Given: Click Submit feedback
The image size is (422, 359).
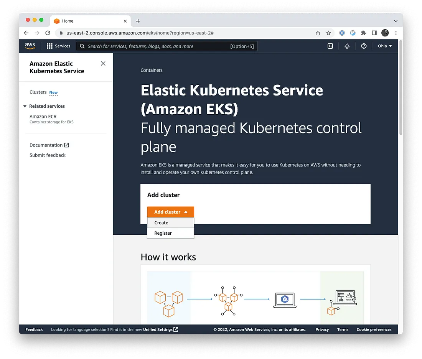Looking at the screenshot, I should pos(47,155).
